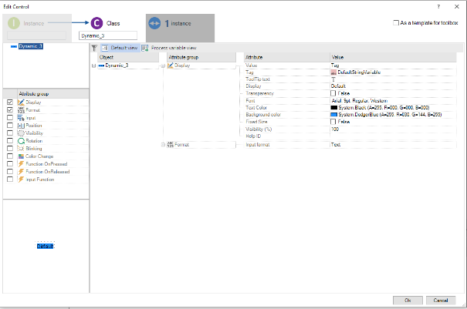Click the Visibility (%) value 100
467x309 pixels.
(x=335, y=129)
